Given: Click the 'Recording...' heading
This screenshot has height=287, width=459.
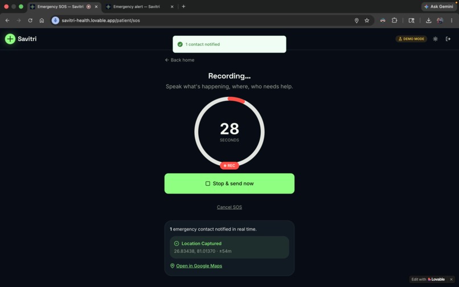Looking at the screenshot, I should (x=229, y=76).
